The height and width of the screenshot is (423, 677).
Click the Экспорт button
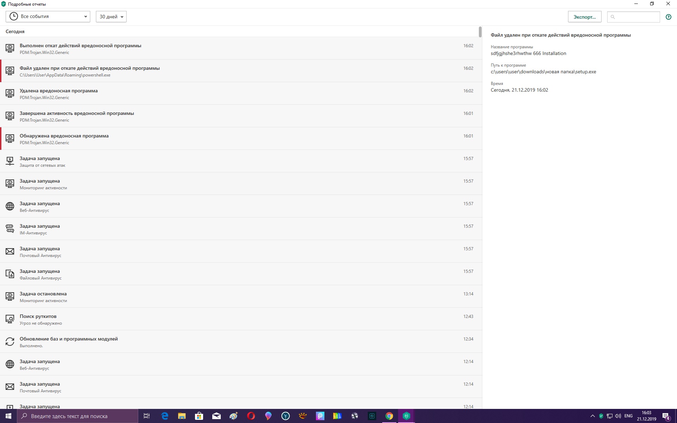click(584, 17)
